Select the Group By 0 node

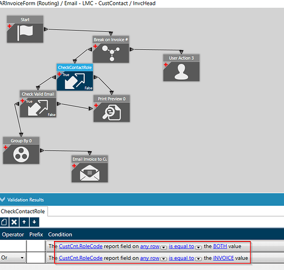coord(21,150)
